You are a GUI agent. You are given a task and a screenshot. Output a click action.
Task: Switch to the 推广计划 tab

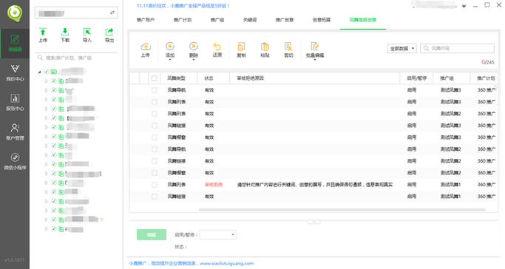(183, 20)
